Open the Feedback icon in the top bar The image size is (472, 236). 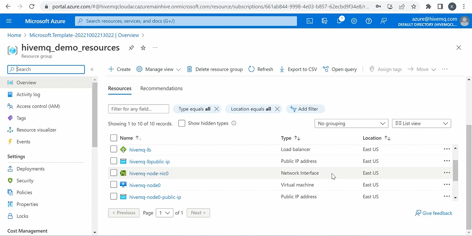(383, 21)
